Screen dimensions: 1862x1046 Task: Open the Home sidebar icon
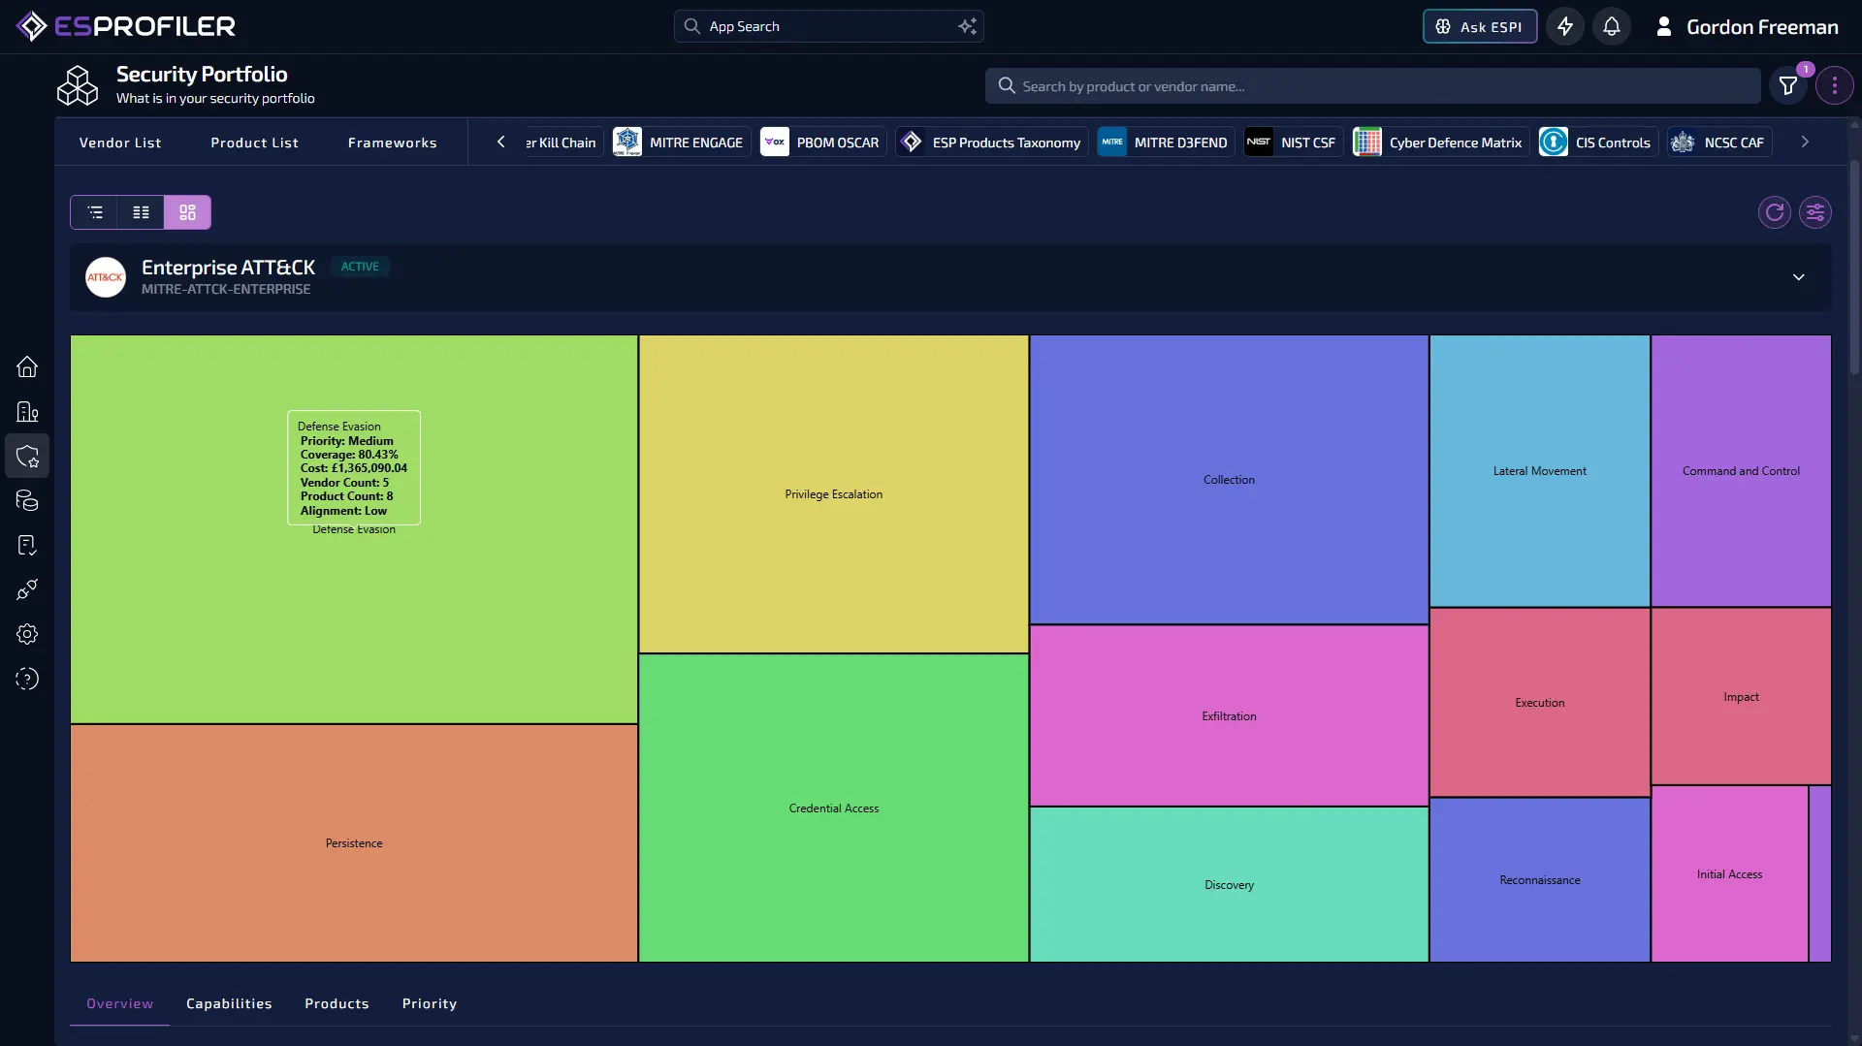coord(27,366)
